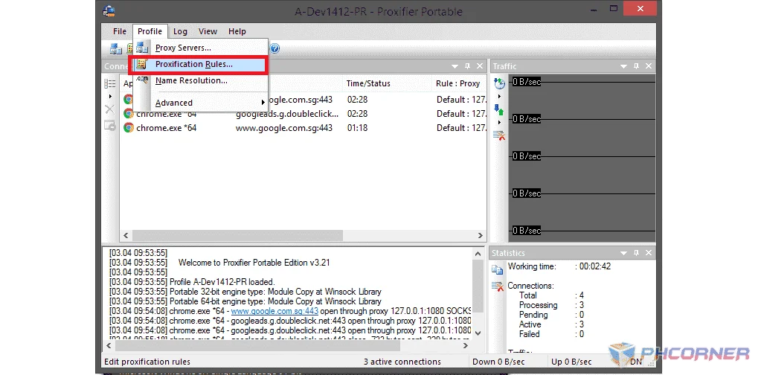Click the clear-list red X icon in Traffic panel
The height and width of the screenshot is (375, 758).
(499, 135)
